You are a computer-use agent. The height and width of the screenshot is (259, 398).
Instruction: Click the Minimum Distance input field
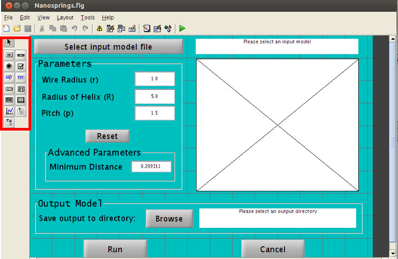(151, 166)
